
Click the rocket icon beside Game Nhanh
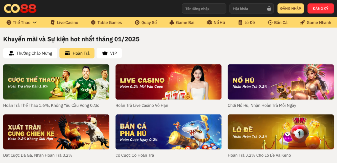(303, 23)
